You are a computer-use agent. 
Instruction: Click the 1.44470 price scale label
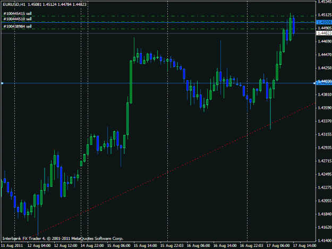325,55
